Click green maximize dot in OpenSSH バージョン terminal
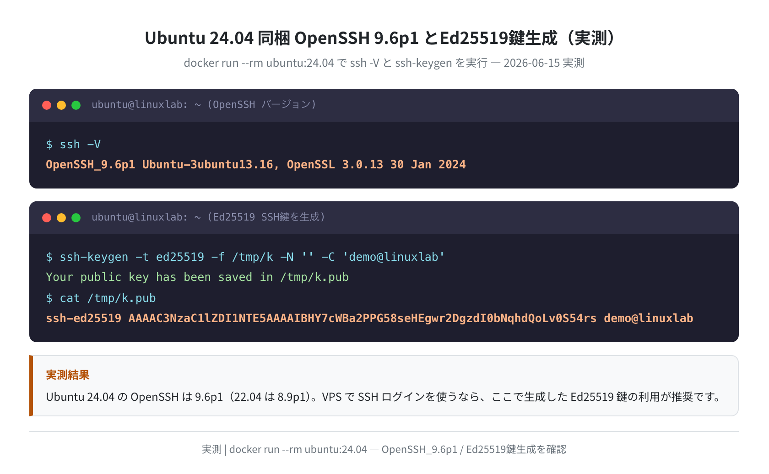The width and height of the screenshot is (769, 474). (76, 105)
